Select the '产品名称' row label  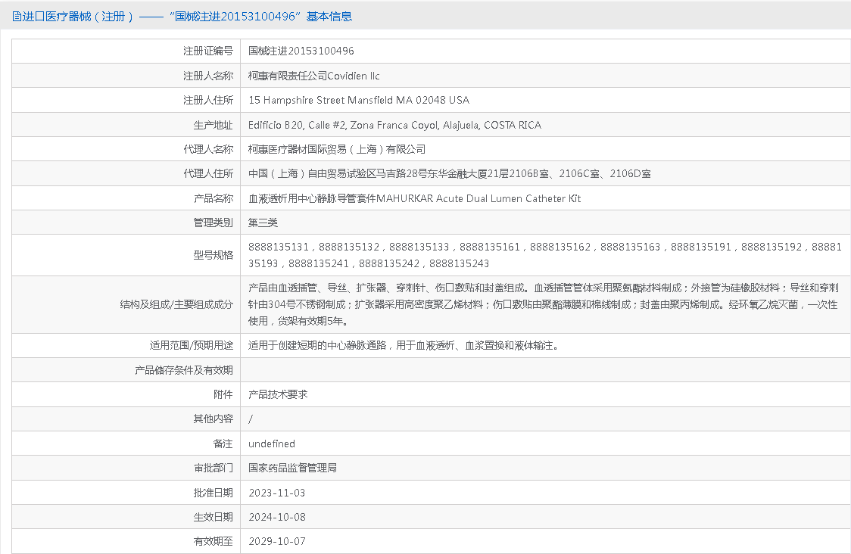point(213,198)
